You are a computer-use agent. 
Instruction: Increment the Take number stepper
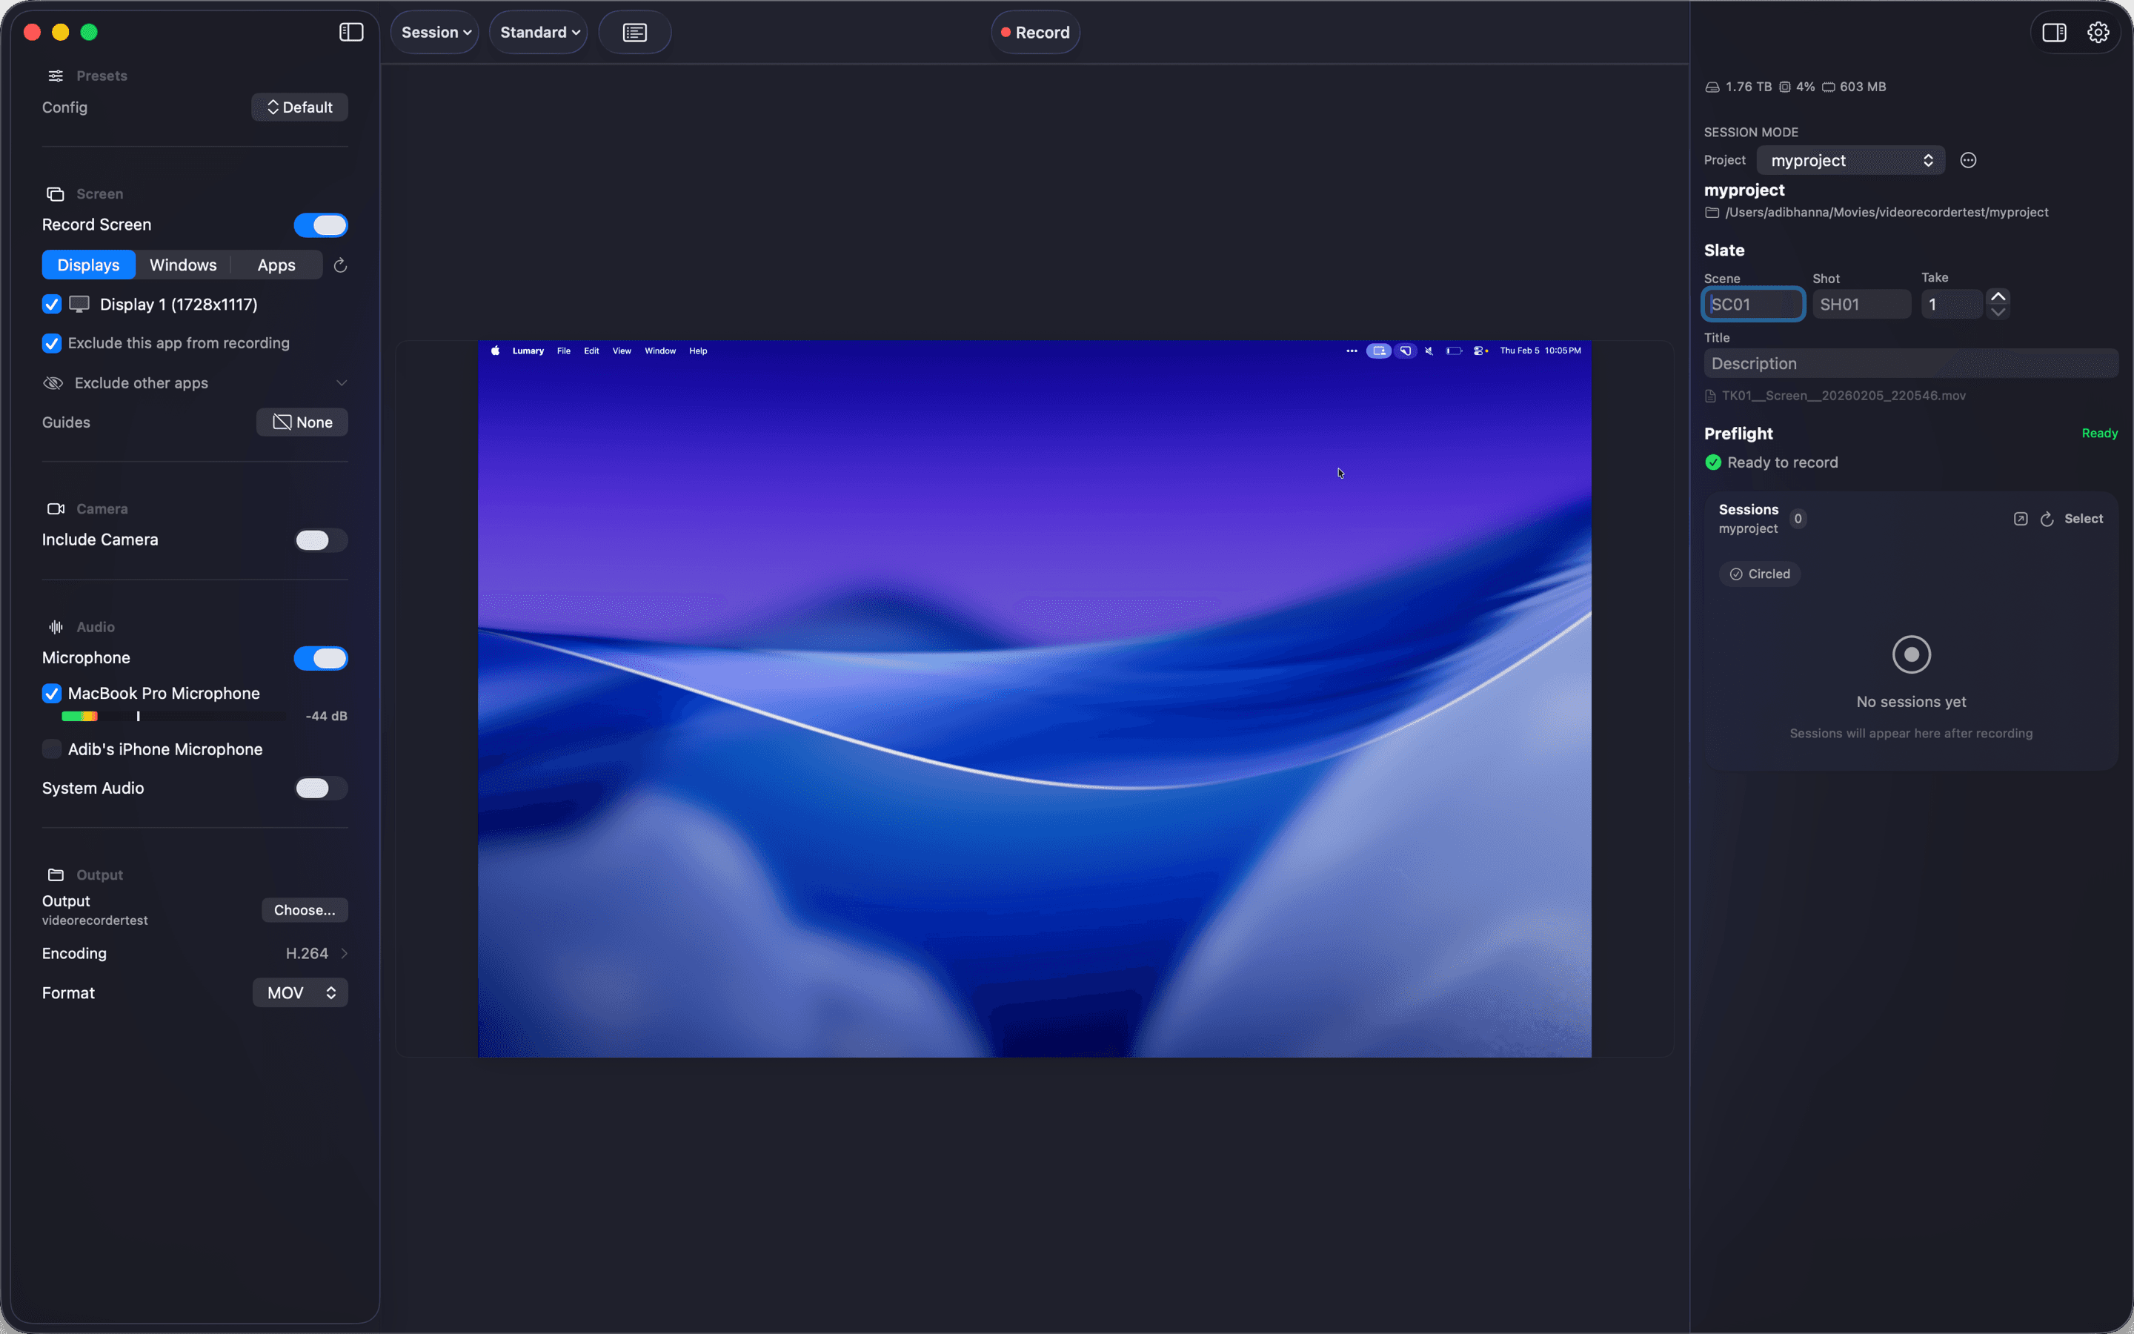(x=1998, y=296)
